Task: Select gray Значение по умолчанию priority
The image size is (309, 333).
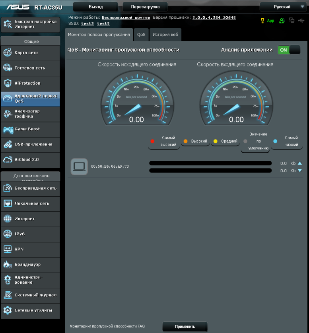Action: [x=255, y=141]
